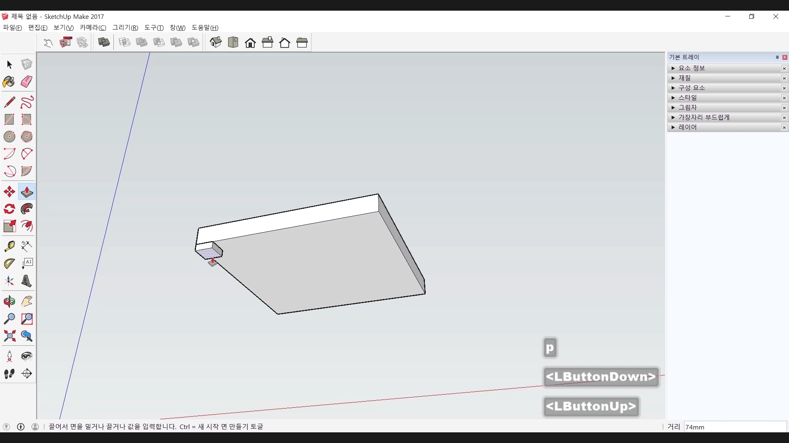Open the Draw (그리기) menu
This screenshot has height=443, width=789.
125,27
